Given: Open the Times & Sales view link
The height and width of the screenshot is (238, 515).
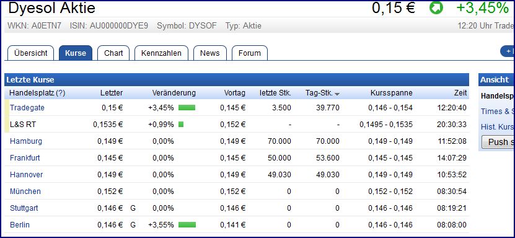Looking at the screenshot, I should (x=497, y=112).
